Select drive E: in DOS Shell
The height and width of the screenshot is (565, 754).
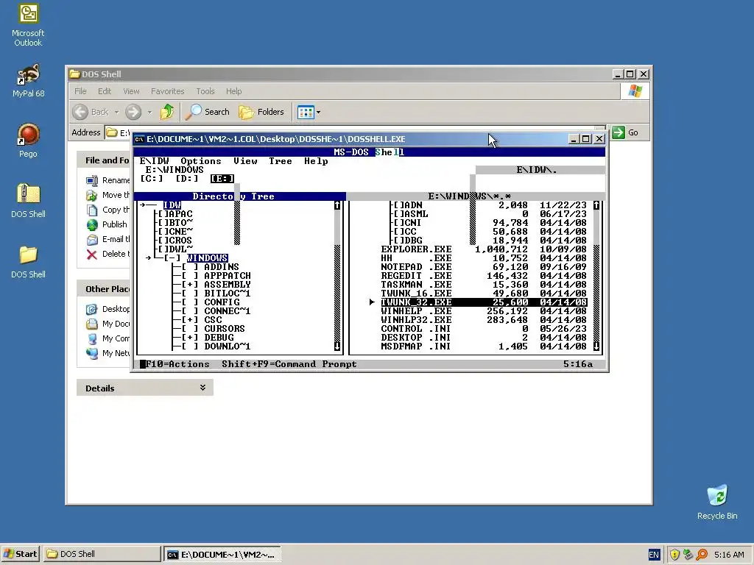[222, 179]
